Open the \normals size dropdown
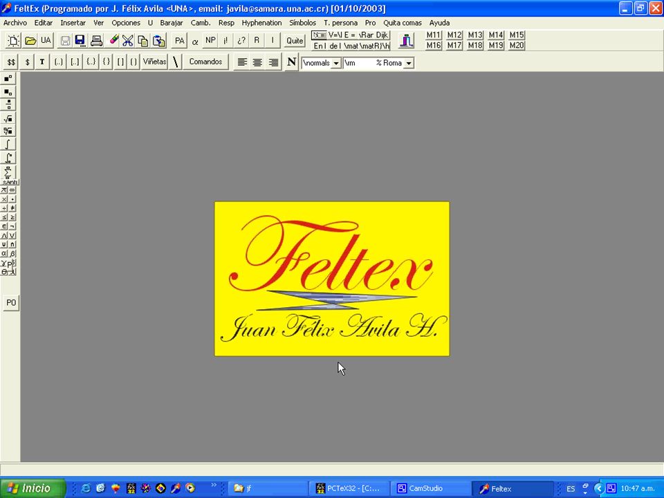The image size is (664, 498). pyautogui.click(x=336, y=63)
